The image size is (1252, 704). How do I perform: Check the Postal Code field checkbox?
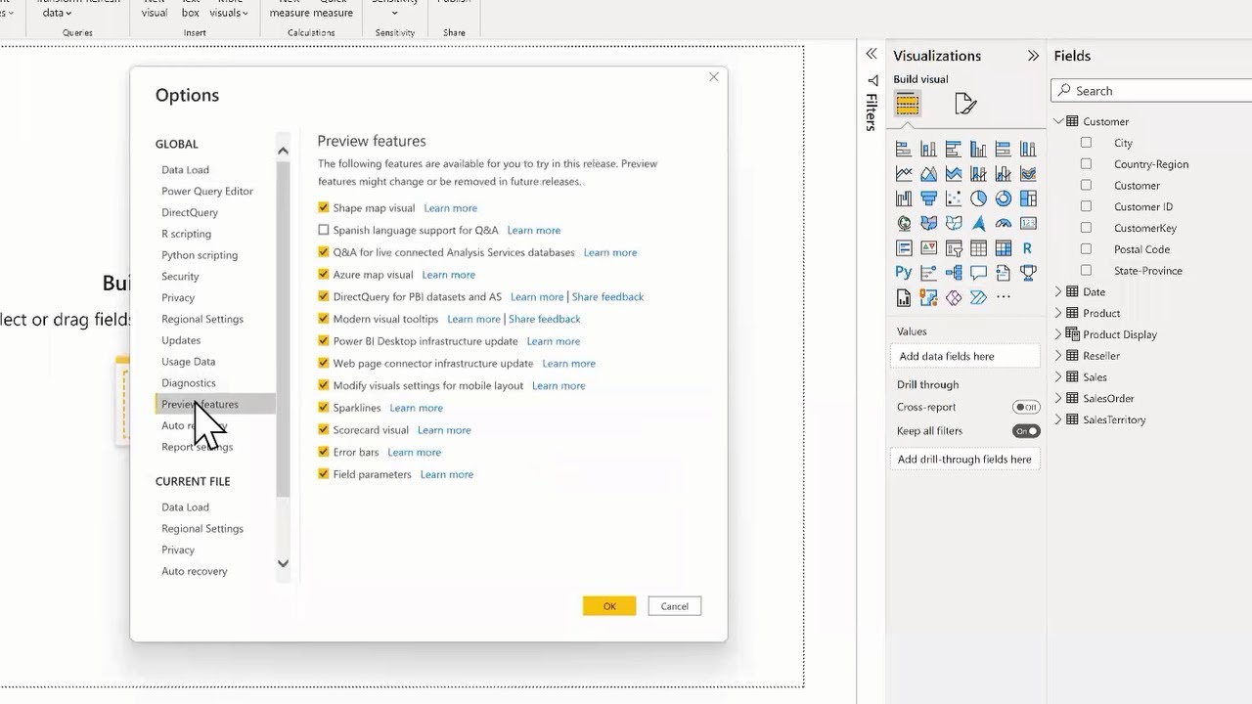(x=1086, y=249)
